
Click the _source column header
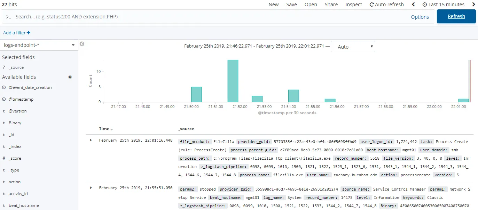(x=186, y=129)
